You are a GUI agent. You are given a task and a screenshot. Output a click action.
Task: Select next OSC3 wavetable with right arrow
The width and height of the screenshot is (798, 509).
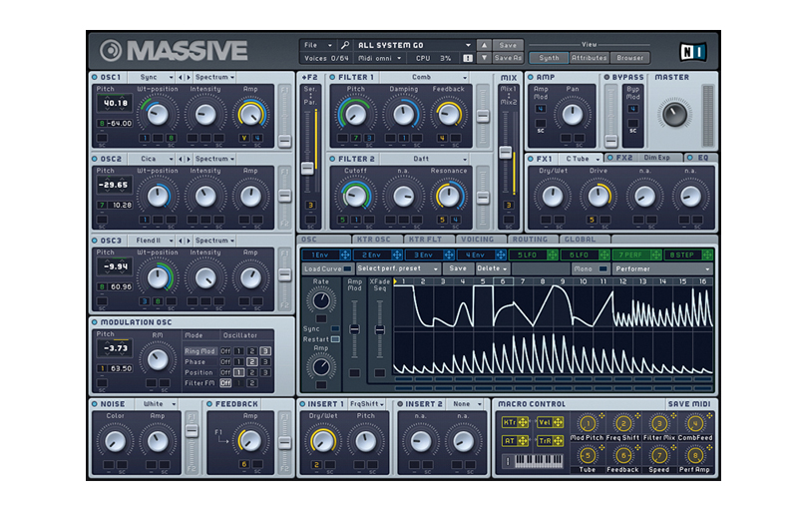click(189, 241)
